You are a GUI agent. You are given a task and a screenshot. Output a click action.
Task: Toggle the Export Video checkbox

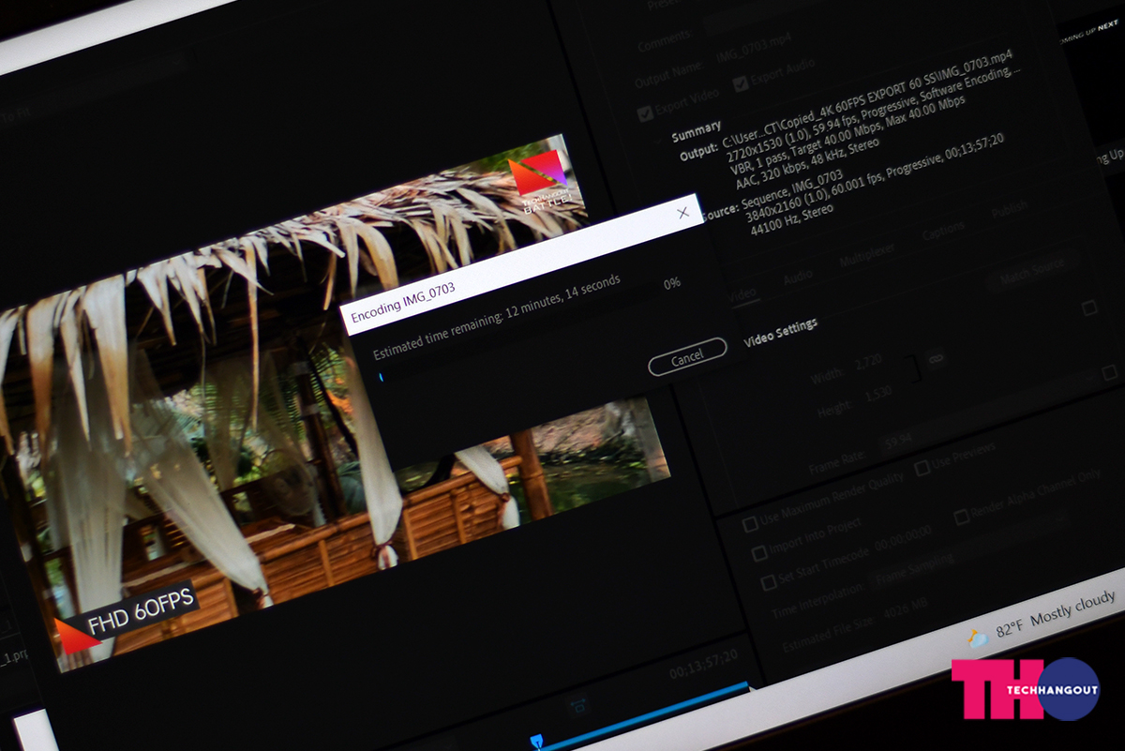[x=644, y=113]
